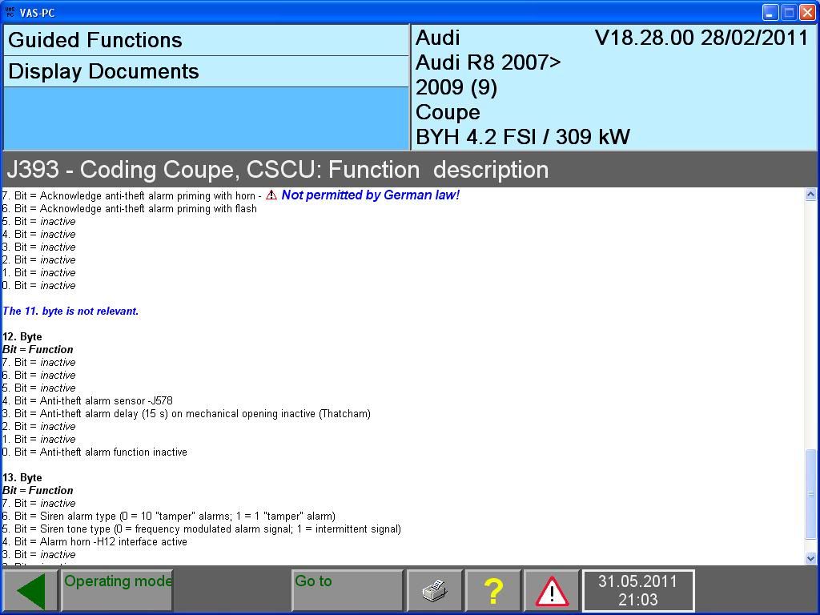Viewport: 820px width, 615px height.
Task: Open help with the yellow question mark
Action: pos(493,591)
